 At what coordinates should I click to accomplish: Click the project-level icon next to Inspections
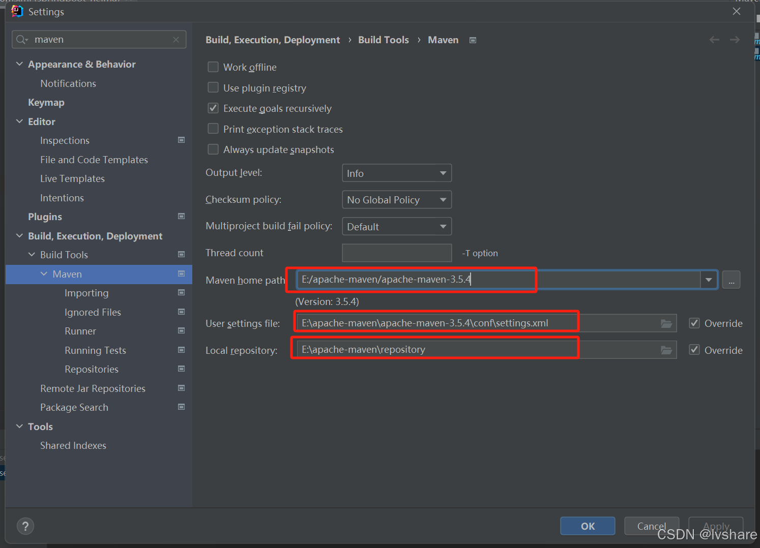click(181, 140)
